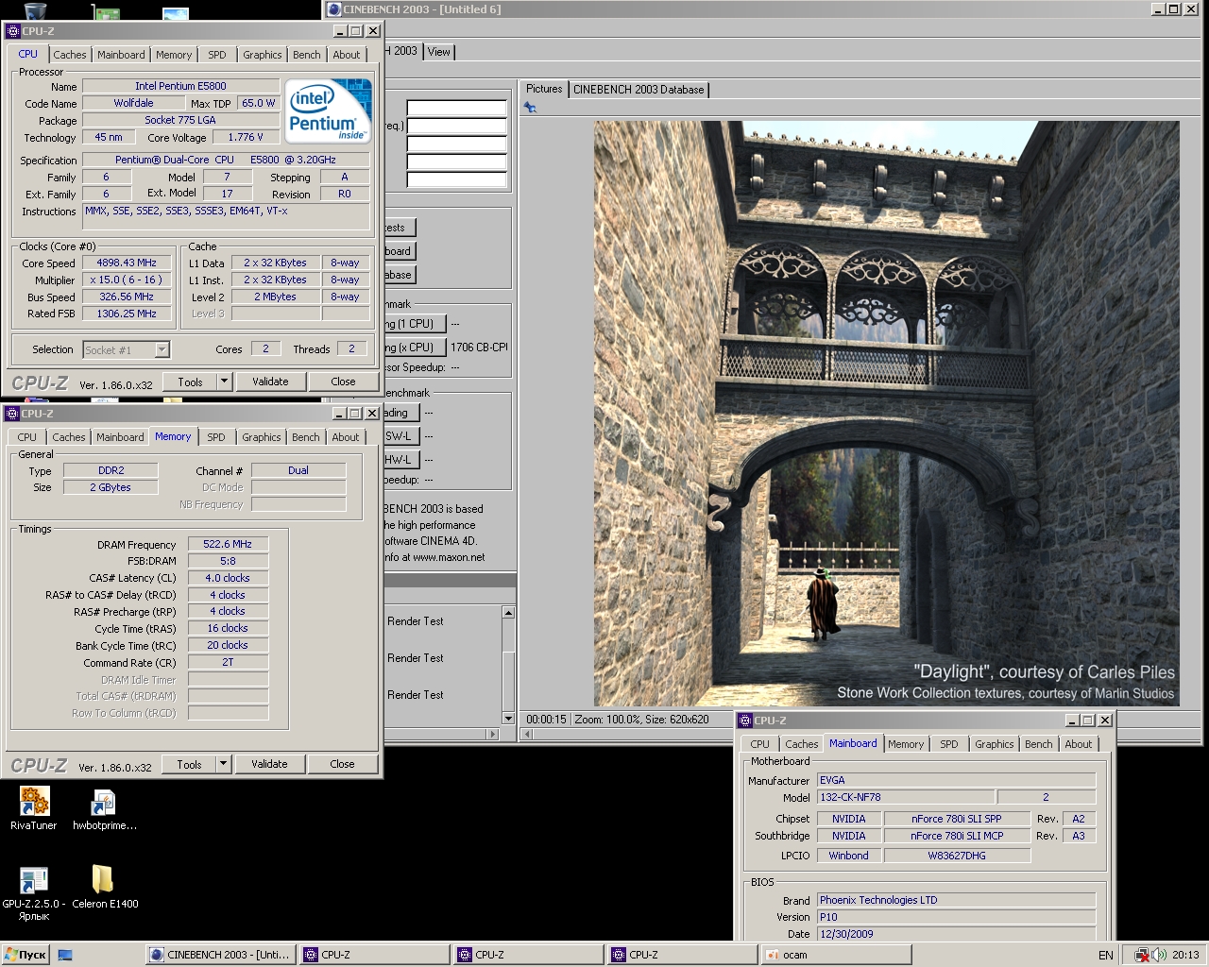Click the title icon of CPU-Z processor window
1209x967 pixels.
13,31
